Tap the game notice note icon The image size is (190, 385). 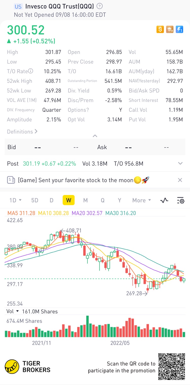pos(11,180)
